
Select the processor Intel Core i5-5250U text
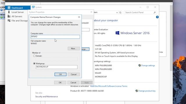[x=118, y=46]
